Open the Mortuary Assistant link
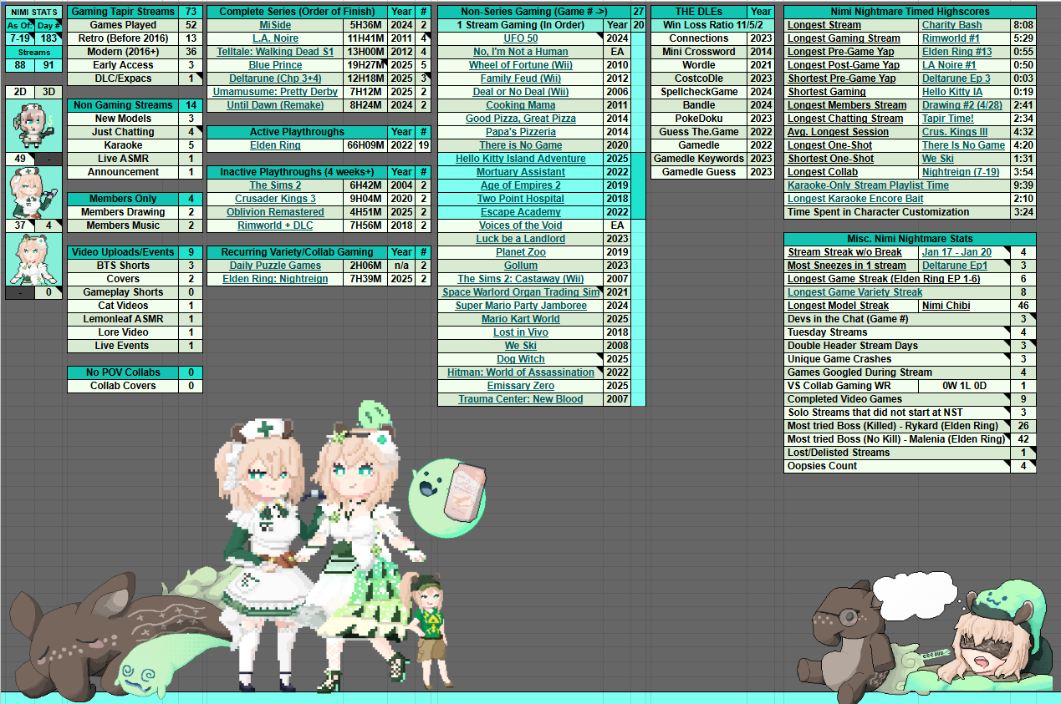This screenshot has width=1061, height=704. coord(521,172)
